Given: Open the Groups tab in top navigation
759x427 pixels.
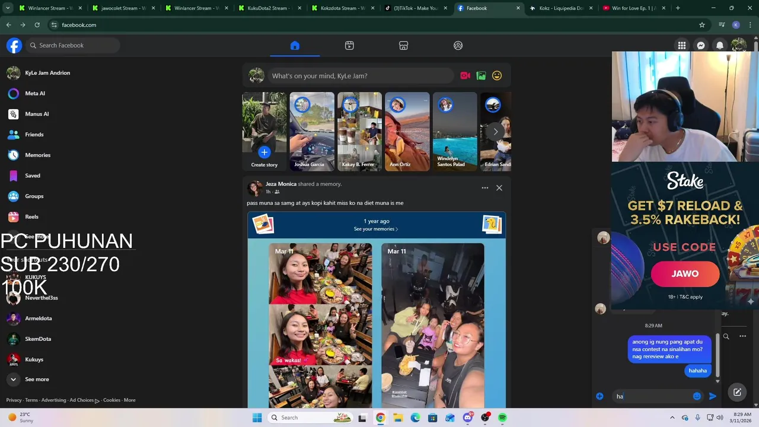Looking at the screenshot, I should point(458,46).
